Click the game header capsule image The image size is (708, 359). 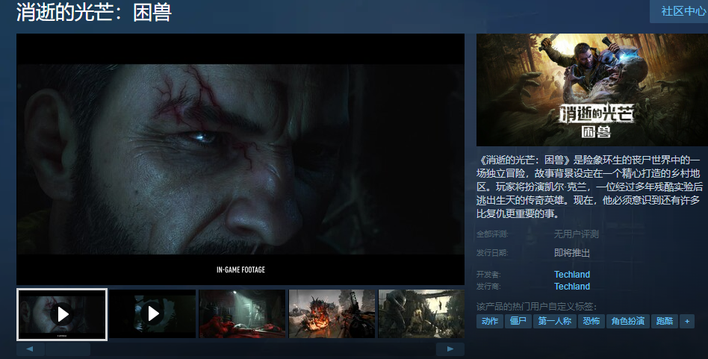pyautogui.click(x=591, y=90)
